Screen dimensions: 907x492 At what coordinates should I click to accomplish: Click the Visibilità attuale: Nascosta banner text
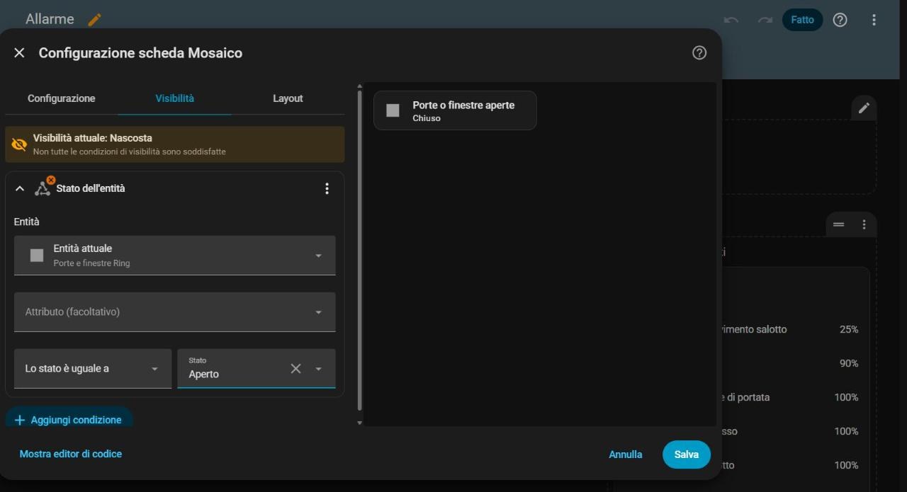pos(92,138)
